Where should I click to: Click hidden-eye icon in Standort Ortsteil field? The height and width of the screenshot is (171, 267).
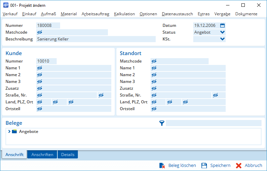[x=154, y=109]
